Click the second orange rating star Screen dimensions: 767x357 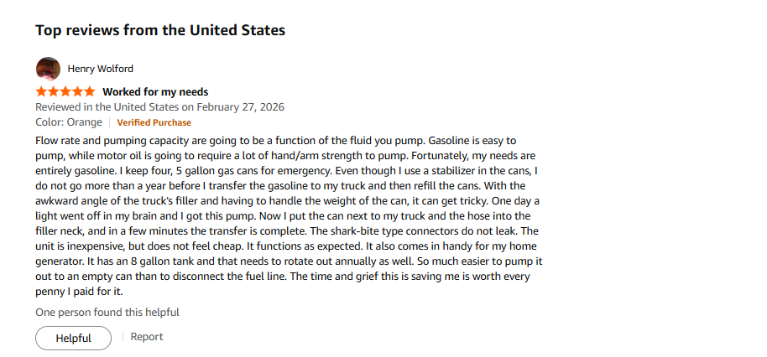coord(54,91)
